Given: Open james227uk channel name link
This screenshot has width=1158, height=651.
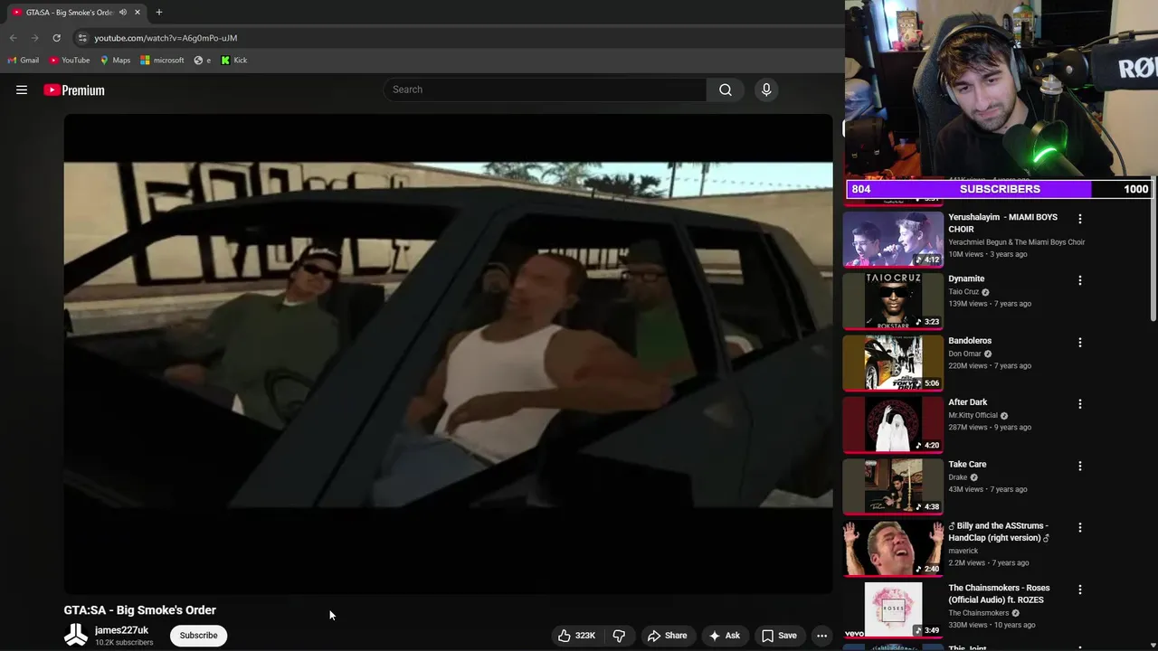Looking at the screenshot, I should click(x=121, y=630).
